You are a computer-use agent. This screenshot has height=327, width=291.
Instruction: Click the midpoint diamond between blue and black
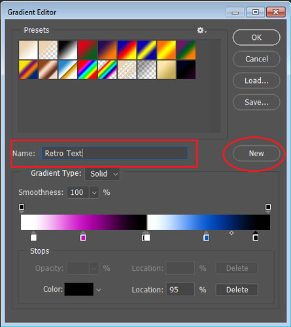tap(231, 233)
